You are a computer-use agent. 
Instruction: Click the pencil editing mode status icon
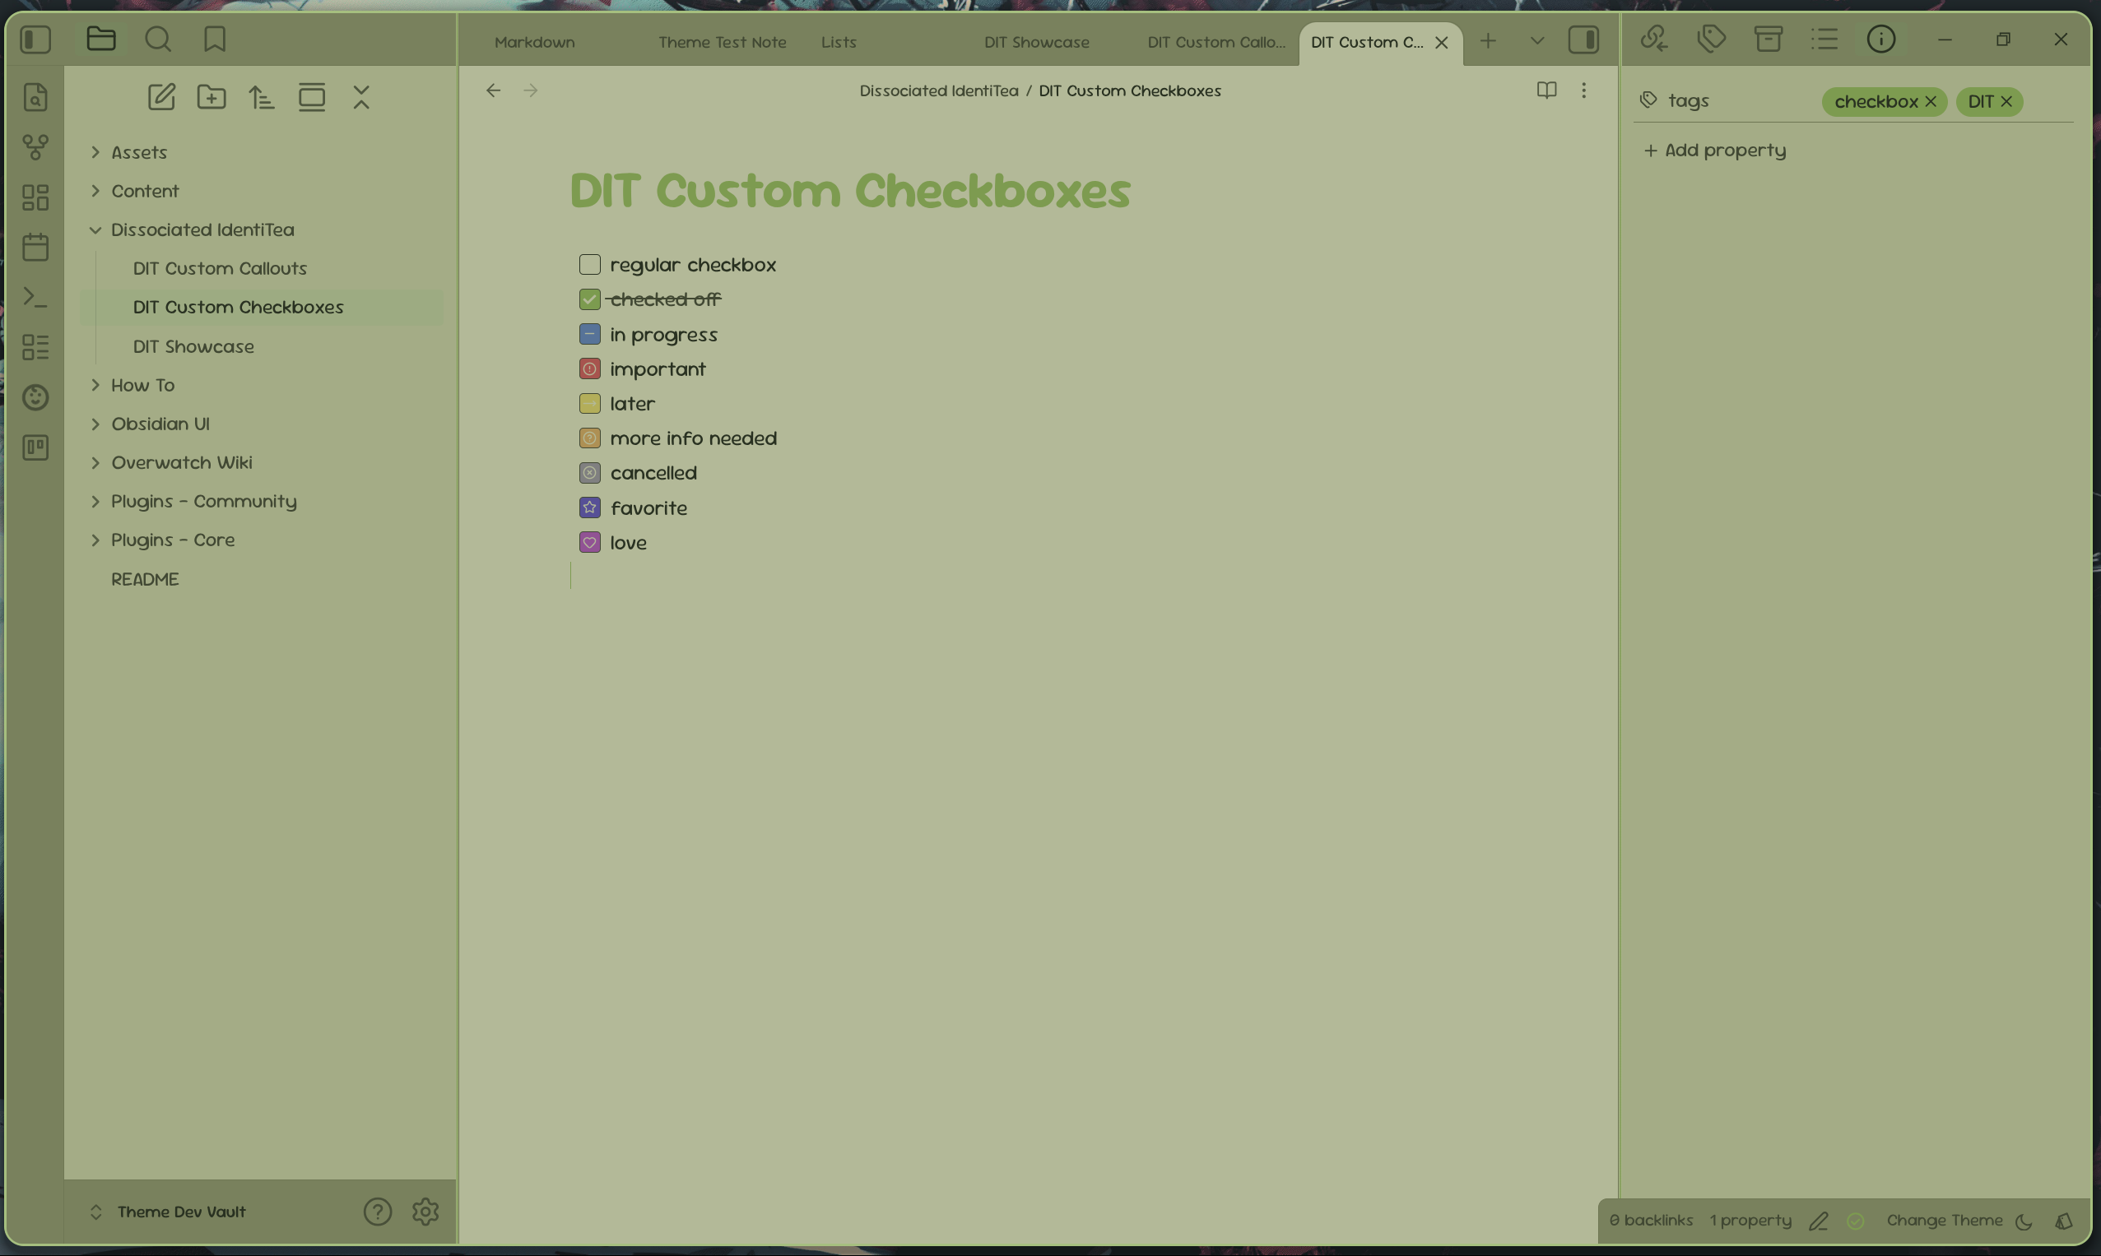tap(1818, 1221)
